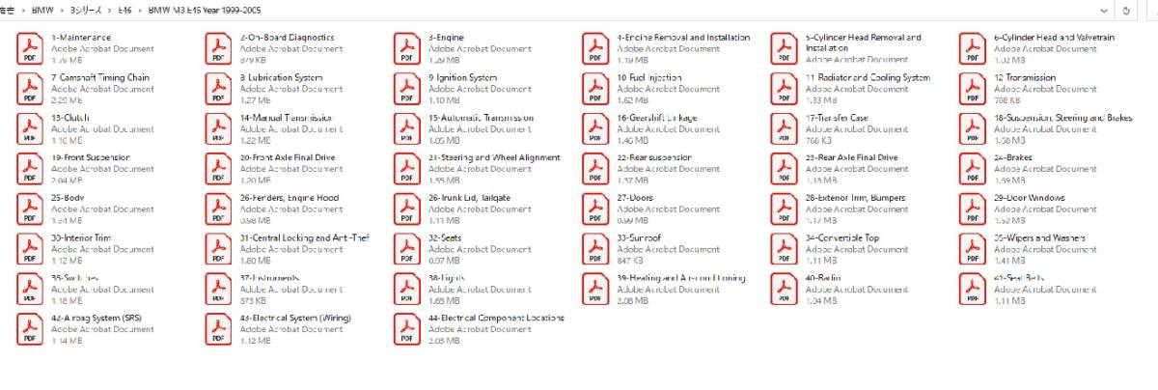Image resolution: width=1158 pixels, height=390 pixels.
Task: Click file name 41-Seat Belts
Action: click(1019, 278)
